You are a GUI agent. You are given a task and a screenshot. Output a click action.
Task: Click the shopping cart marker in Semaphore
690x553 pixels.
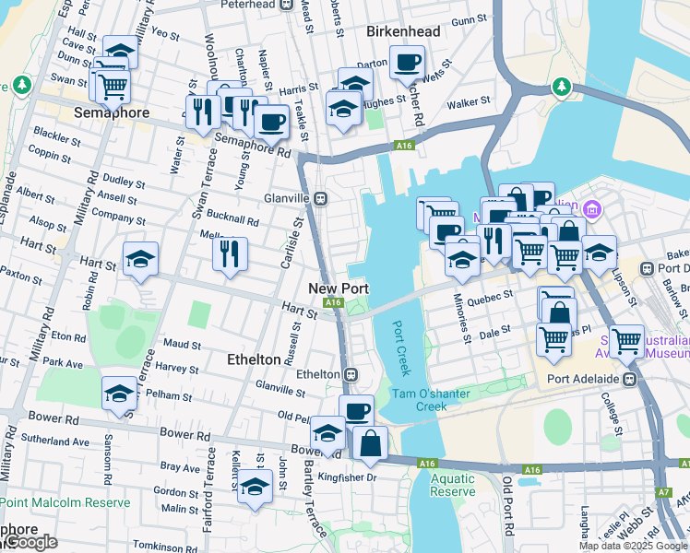113,88
